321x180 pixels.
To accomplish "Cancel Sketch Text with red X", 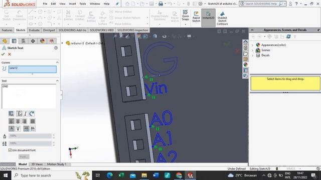I will click(x=10, y=54).
